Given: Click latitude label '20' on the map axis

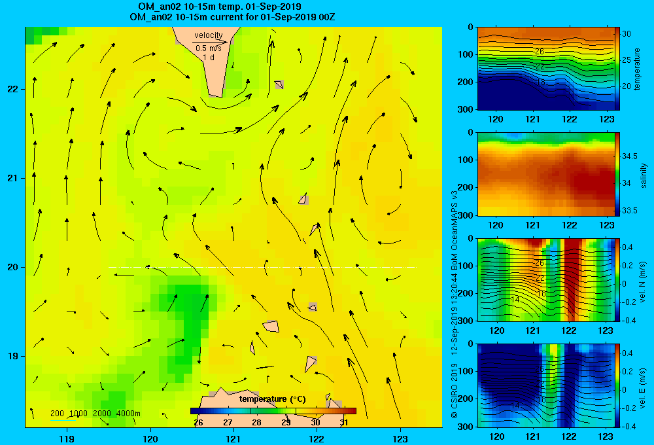Looking at the screenshot, I should (12, 267).
